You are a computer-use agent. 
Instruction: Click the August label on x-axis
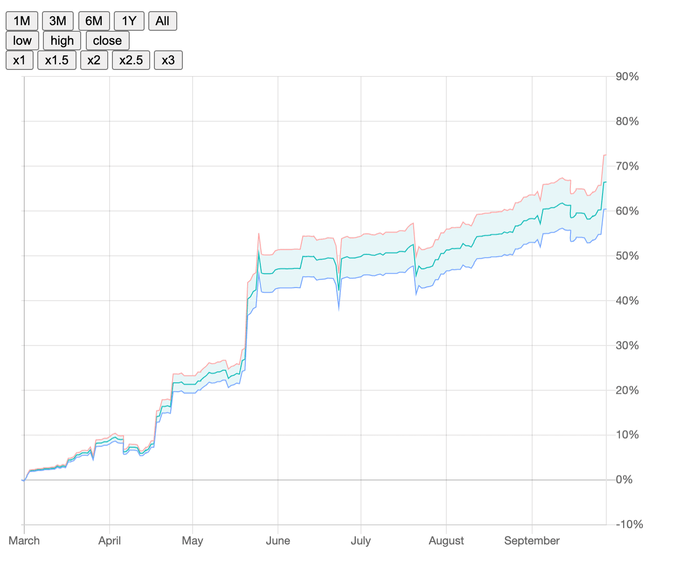click(446, 541)
